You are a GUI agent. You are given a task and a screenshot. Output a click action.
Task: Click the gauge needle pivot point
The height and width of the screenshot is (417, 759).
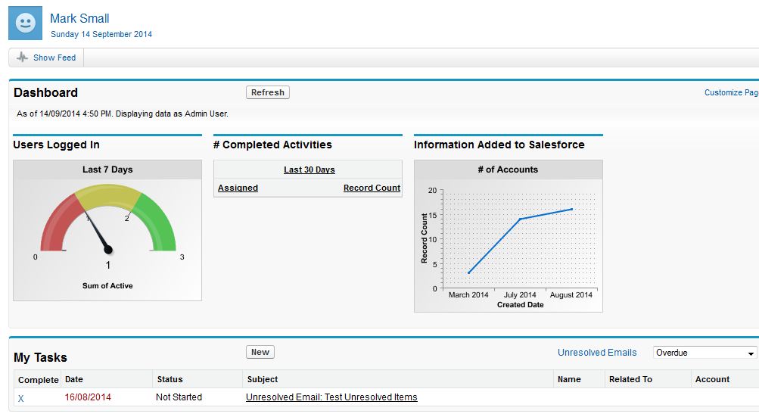pos(108,249)
